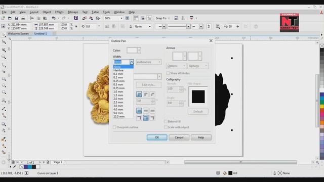Click the Cut scissors icon

pyautogui.click(x=31, y=18)
